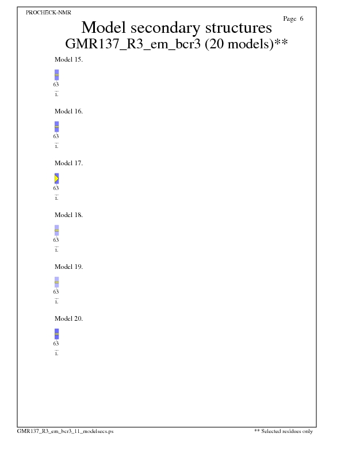Click the GMR137_R3_em_bcr3 (20 models) subtitle

coord(176,44)
